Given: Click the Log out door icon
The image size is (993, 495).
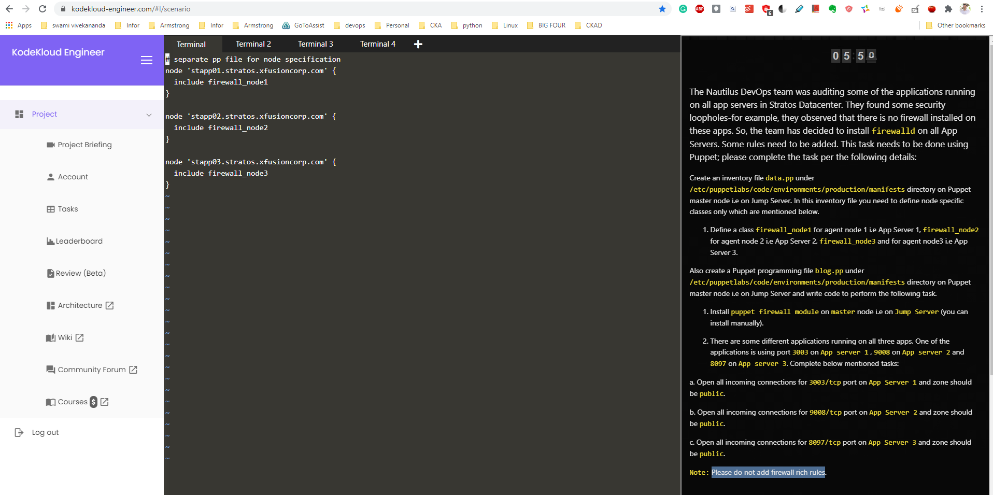Looking at the screenshot, I should [x=19, y=432].
